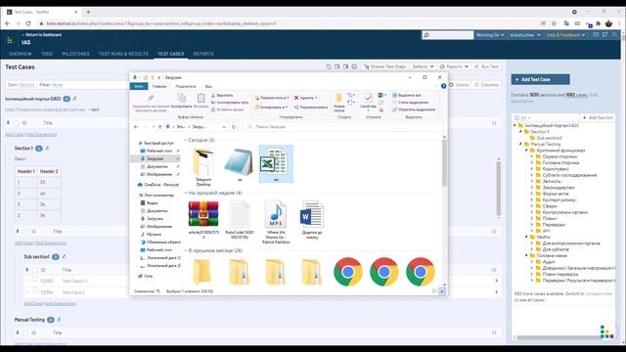This screenshot has height=352, width=626.
Task: Click Add Section button
Action: pyautogui.click(x=598, y=117)
